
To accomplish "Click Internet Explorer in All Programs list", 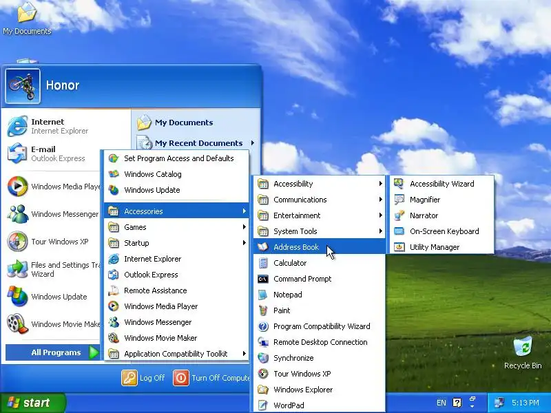I will pos(176,259).
